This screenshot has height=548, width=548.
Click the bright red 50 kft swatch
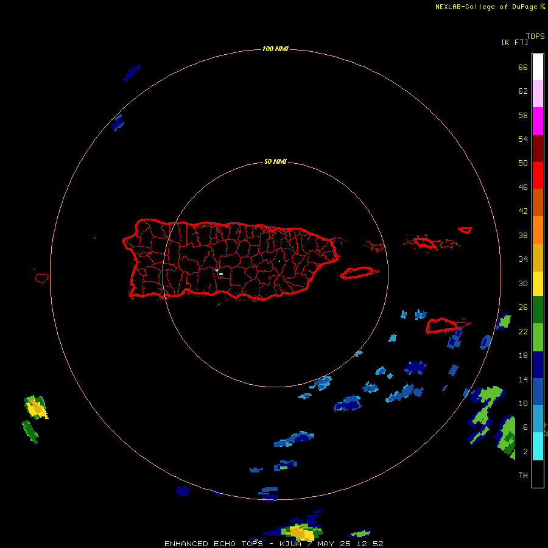pos(538,175)
